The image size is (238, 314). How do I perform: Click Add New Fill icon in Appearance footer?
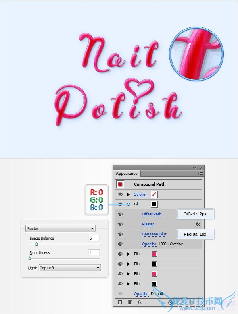130,302
